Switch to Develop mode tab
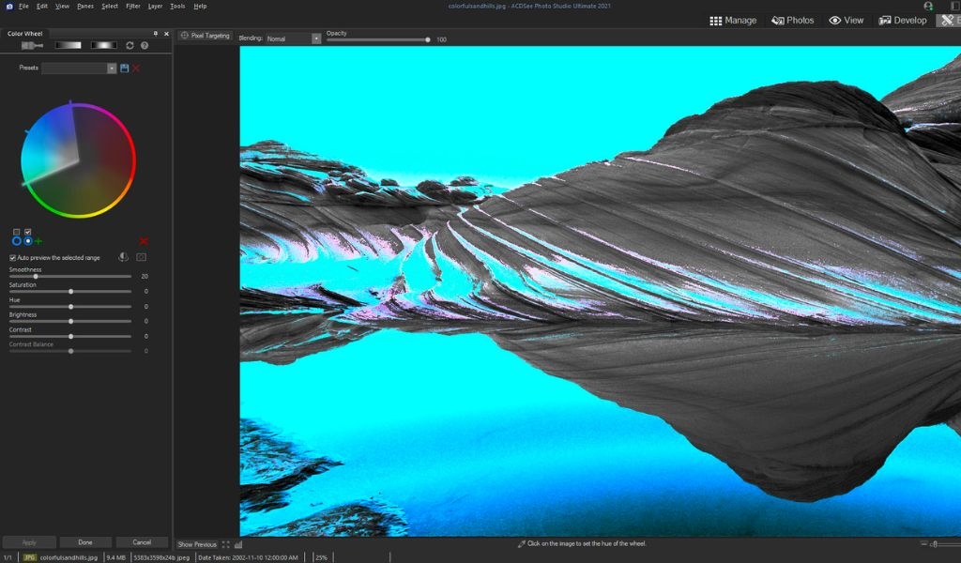This screenshot has height=563, width=961. (x=902, y=21)
